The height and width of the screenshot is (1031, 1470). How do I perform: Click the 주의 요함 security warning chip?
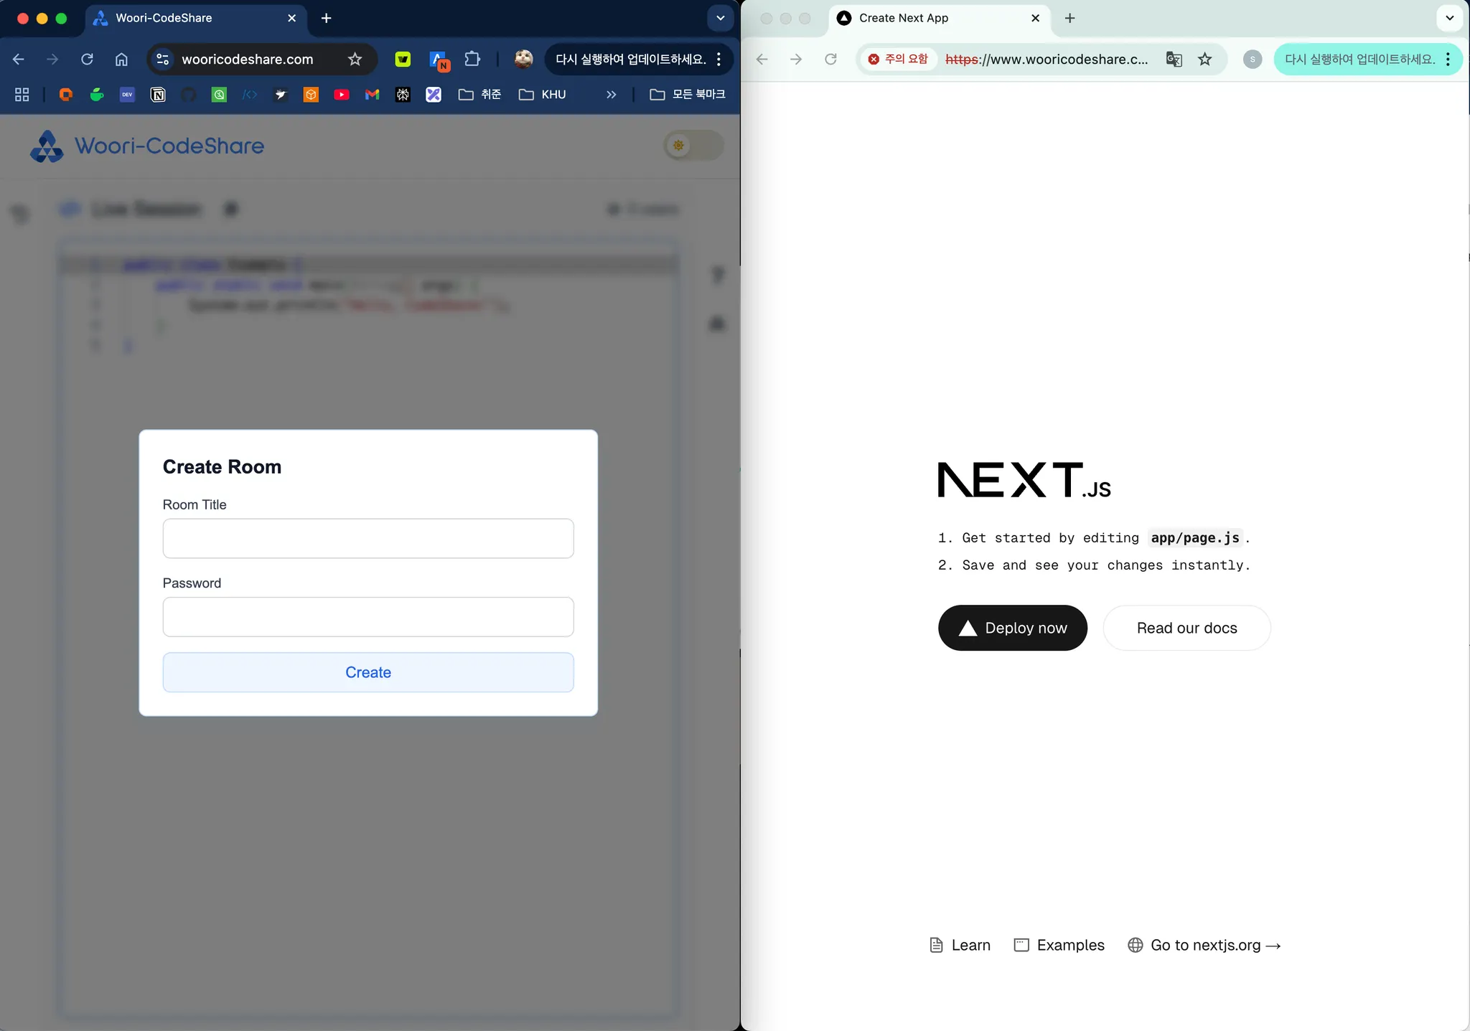pos(898,59)
